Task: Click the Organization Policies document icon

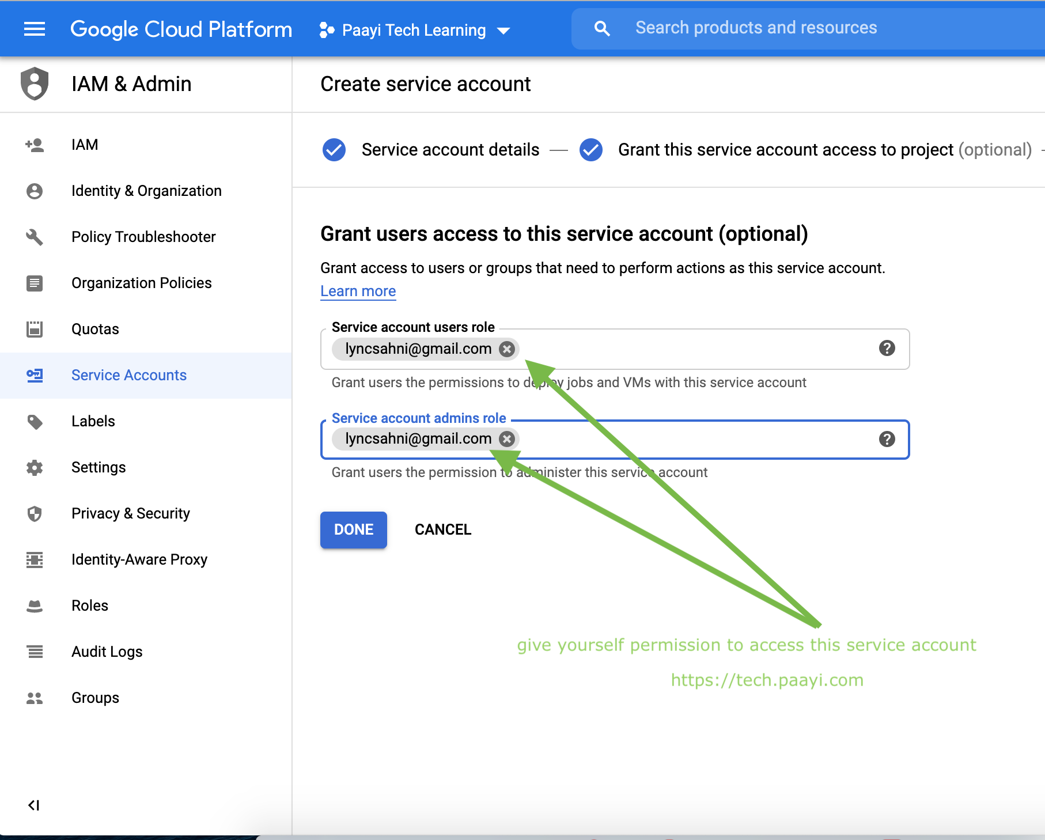Action: click(x=35, y=283)
